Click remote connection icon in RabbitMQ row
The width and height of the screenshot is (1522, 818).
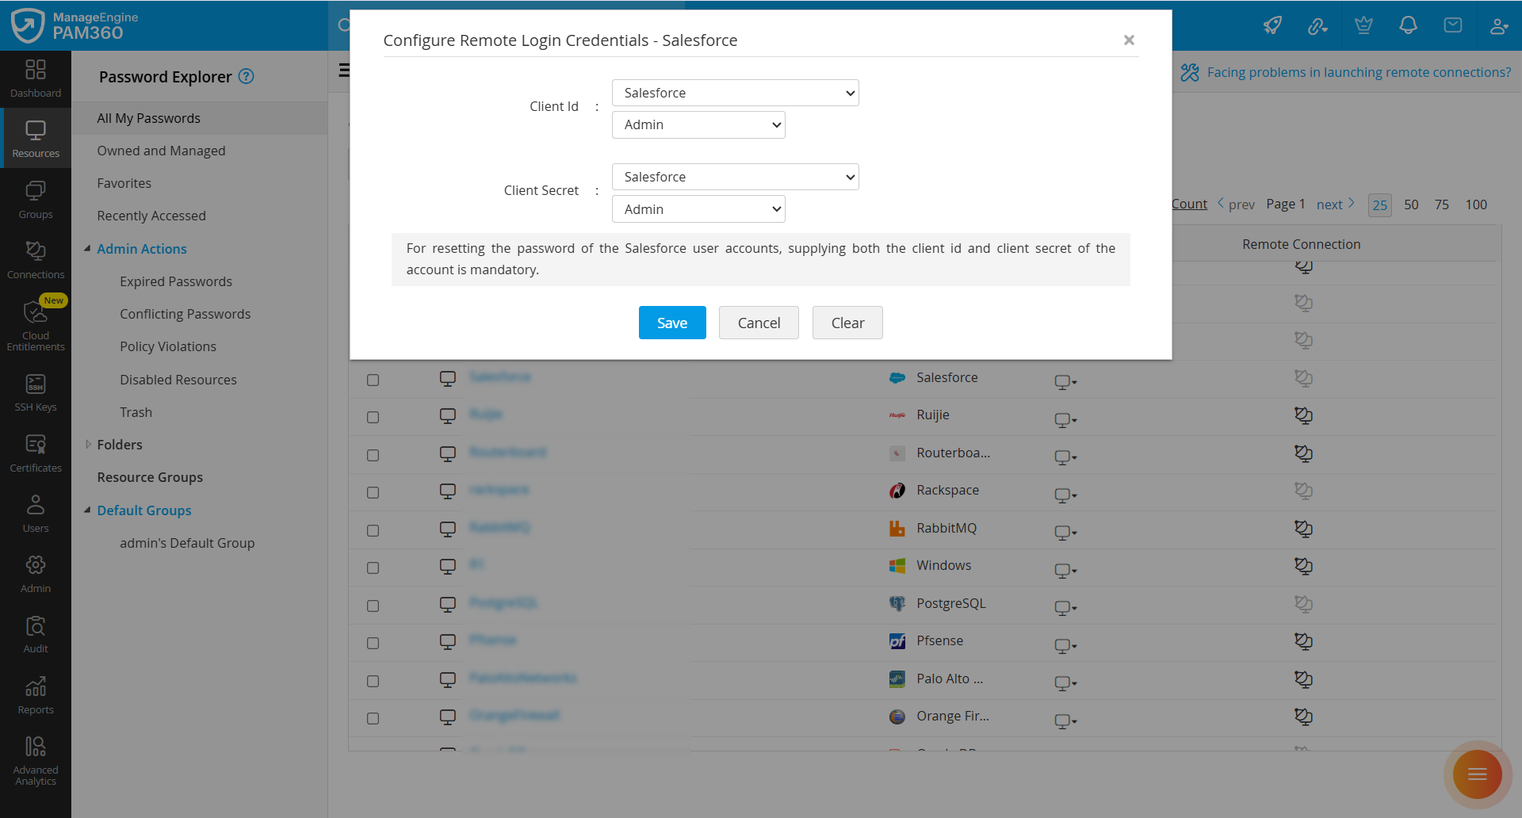[1303, 529]
